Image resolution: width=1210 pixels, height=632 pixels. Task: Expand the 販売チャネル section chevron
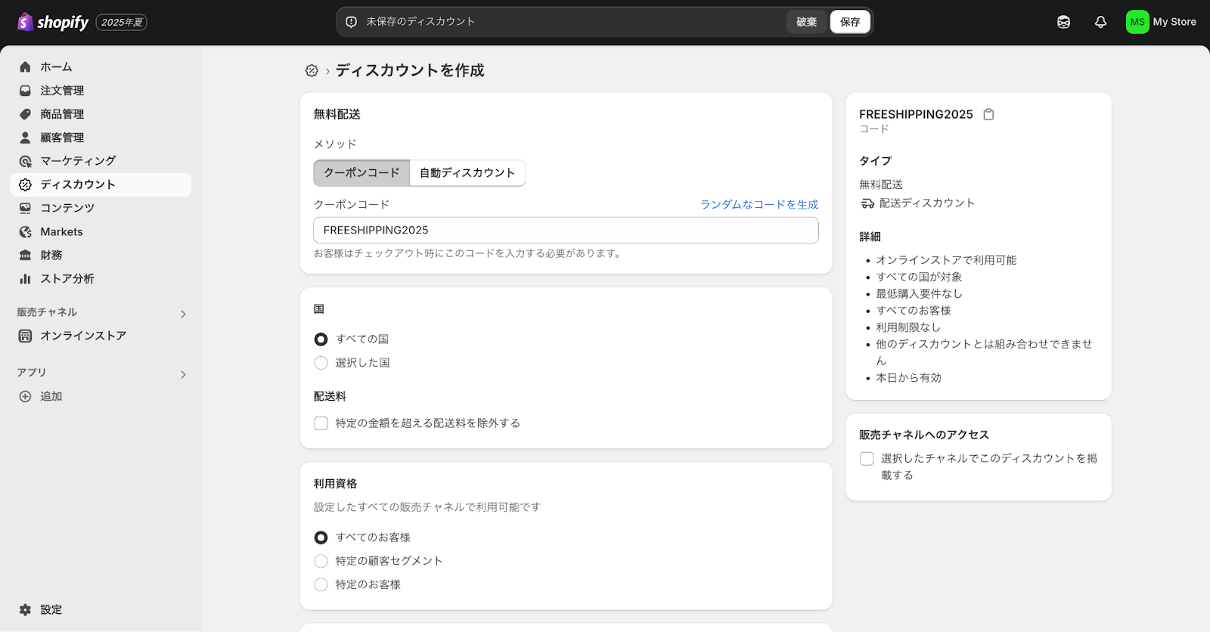click(x=183, y=314)
